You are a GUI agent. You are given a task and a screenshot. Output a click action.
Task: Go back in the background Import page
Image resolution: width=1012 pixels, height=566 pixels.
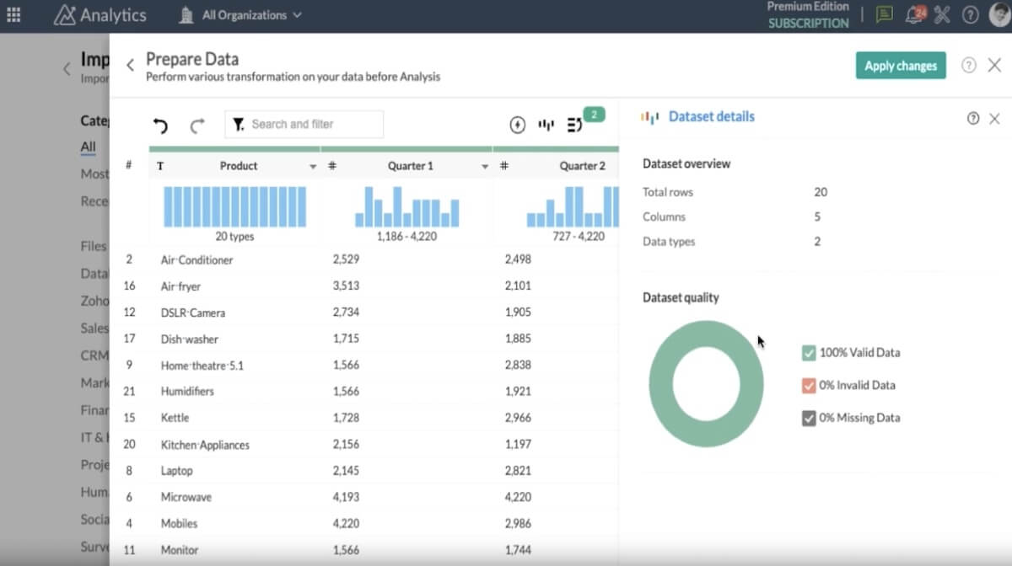click(x=67, y=69)
